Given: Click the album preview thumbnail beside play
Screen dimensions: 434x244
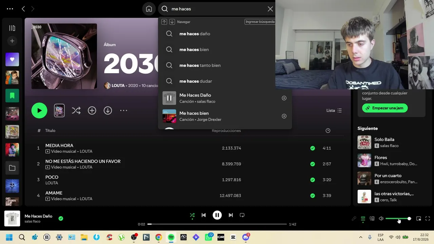Looking at the screenshot, I should point(59,110).
